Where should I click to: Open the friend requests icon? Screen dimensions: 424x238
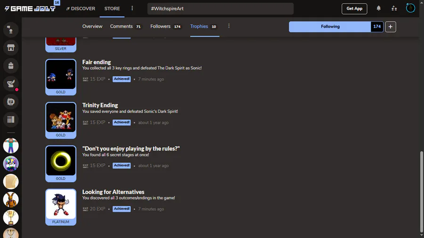click(394, 8)
